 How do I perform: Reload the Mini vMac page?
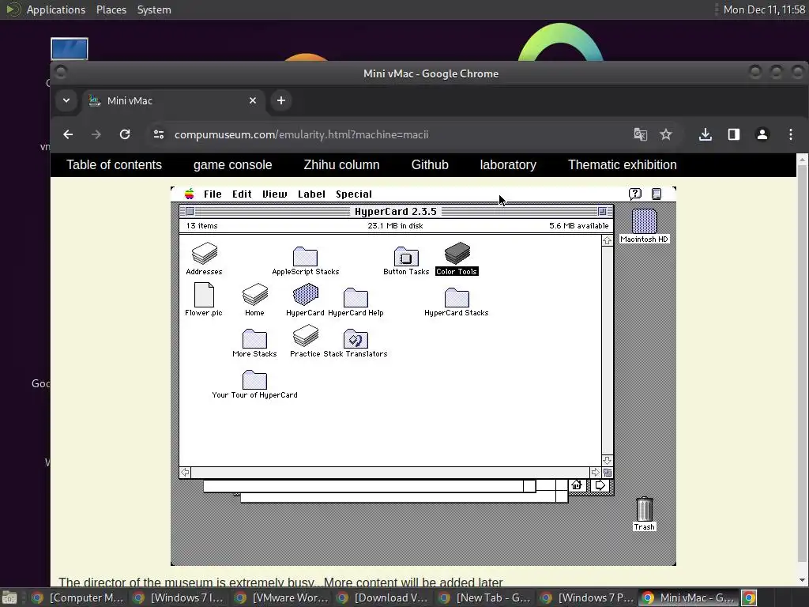[125, 134]
